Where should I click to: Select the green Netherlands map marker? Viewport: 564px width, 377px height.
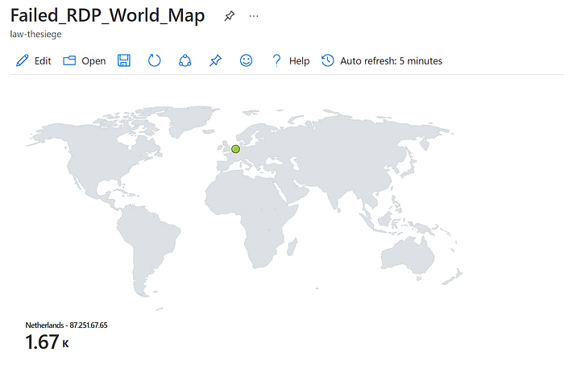[x=235, y=149]
